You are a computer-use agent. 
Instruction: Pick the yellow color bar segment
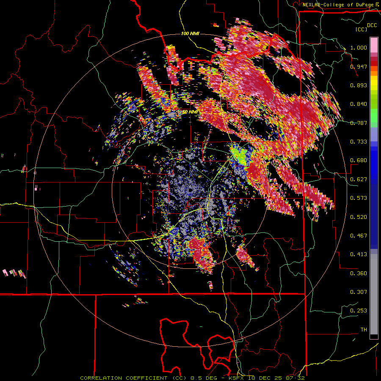374,83
